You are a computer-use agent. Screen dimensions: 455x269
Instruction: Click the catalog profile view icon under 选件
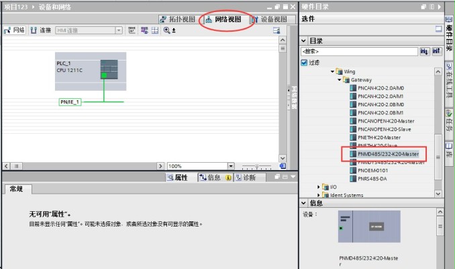point(438,29)
